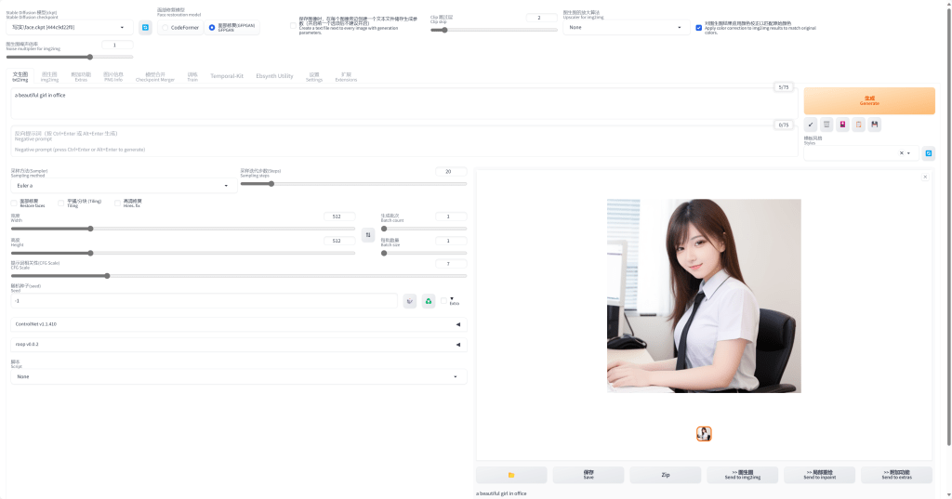The height and width of the screenshot is (499, 952).
Task: Click the arrow icon to read last generation parameters
Action: 811,125
